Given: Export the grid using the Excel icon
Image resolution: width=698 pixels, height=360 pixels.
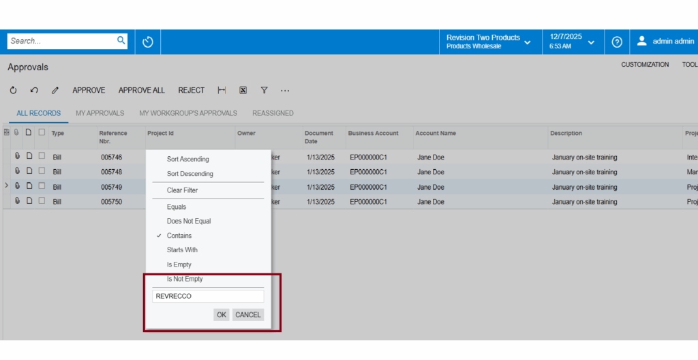Looking at the screenshot, I should tap(243, 90).
